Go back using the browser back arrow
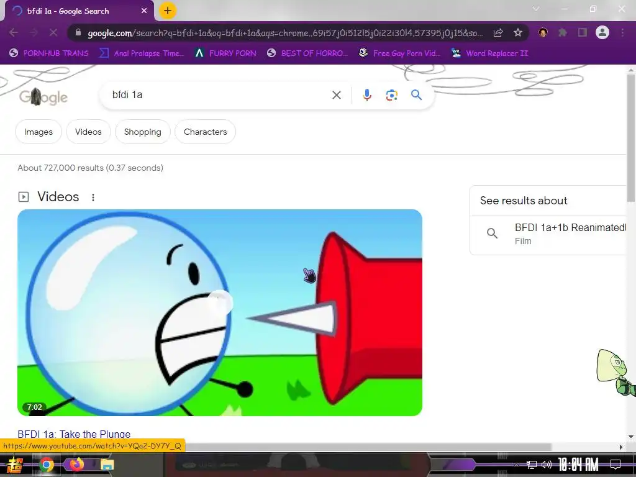Viewport: 636px width, 477px height. 14,32
